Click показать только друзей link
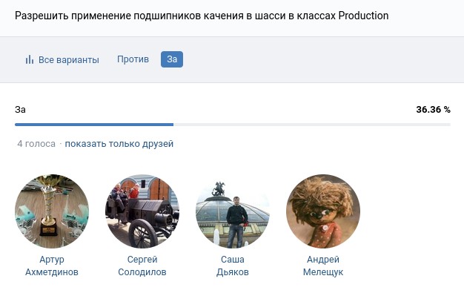The image size is (464, 293). [119, 144]
